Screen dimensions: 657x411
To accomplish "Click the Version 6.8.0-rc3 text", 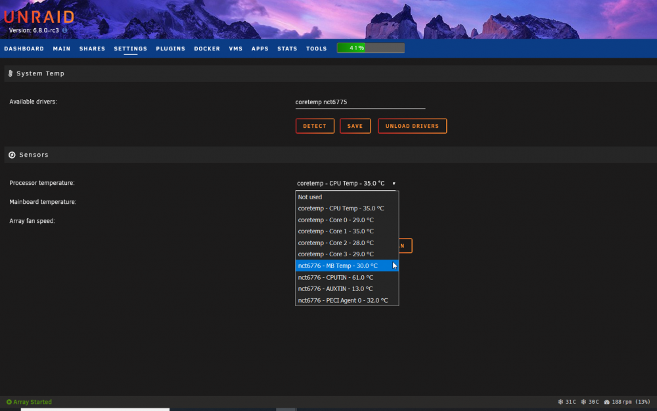I will [x=34, y=31].
